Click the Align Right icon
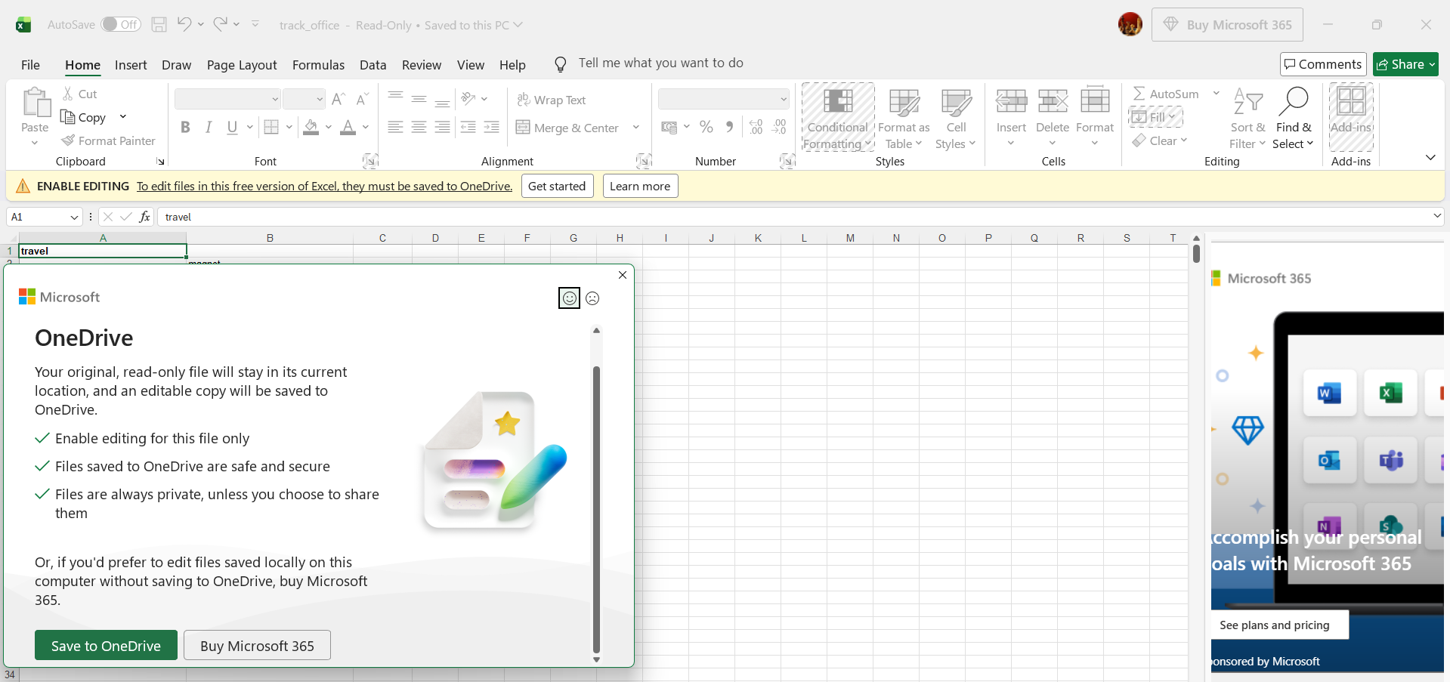Viewport: 1450px width, 682px height. [x=443, y=127]
